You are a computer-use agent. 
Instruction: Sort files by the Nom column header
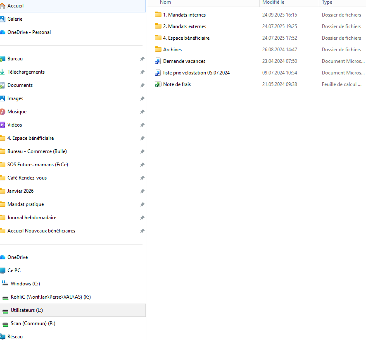165,2
